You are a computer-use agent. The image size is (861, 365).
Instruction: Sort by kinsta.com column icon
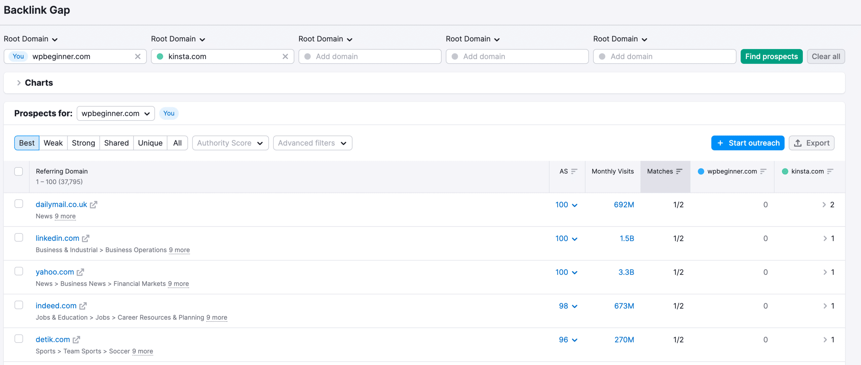pos(830,171)
